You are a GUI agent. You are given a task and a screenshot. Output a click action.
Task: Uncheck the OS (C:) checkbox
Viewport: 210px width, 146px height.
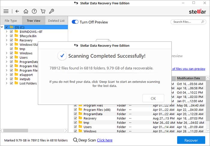click(x=7, y=27)
